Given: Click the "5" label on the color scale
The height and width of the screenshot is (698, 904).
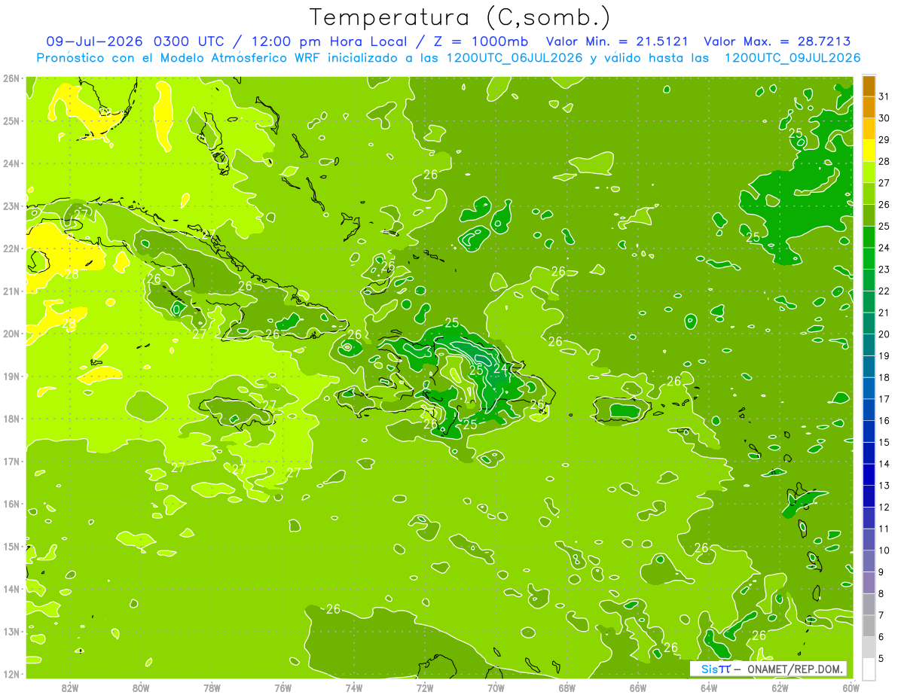Looking at the screenshot, I should tap(881, 659).
